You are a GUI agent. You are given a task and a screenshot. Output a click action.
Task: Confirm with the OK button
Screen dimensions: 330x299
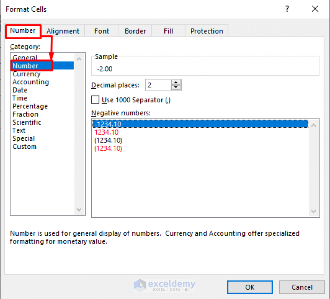250,287
